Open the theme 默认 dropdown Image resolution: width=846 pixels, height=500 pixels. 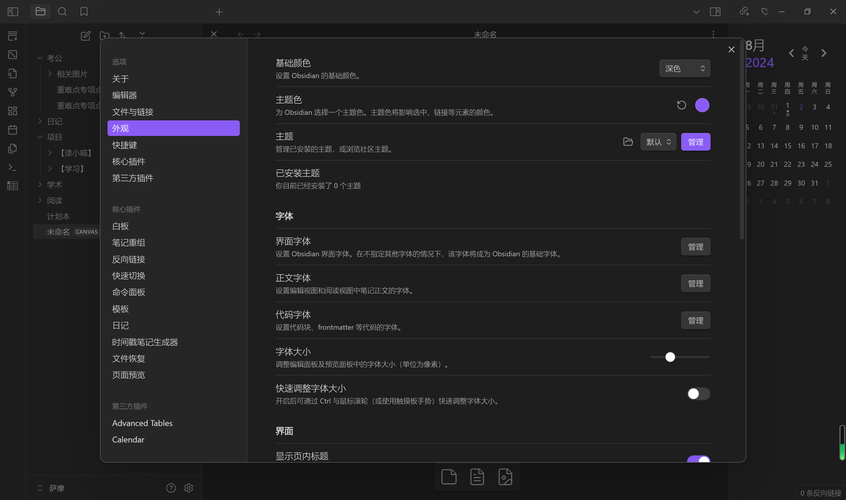[x=658, y=142]
